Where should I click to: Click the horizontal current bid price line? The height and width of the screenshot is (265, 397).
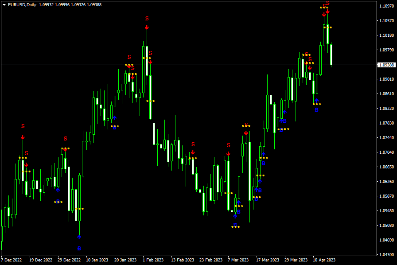coord(189,65)
